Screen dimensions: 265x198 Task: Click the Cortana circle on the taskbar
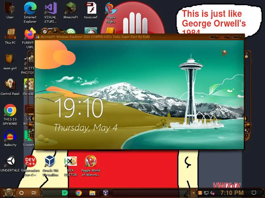coord(21,193)
